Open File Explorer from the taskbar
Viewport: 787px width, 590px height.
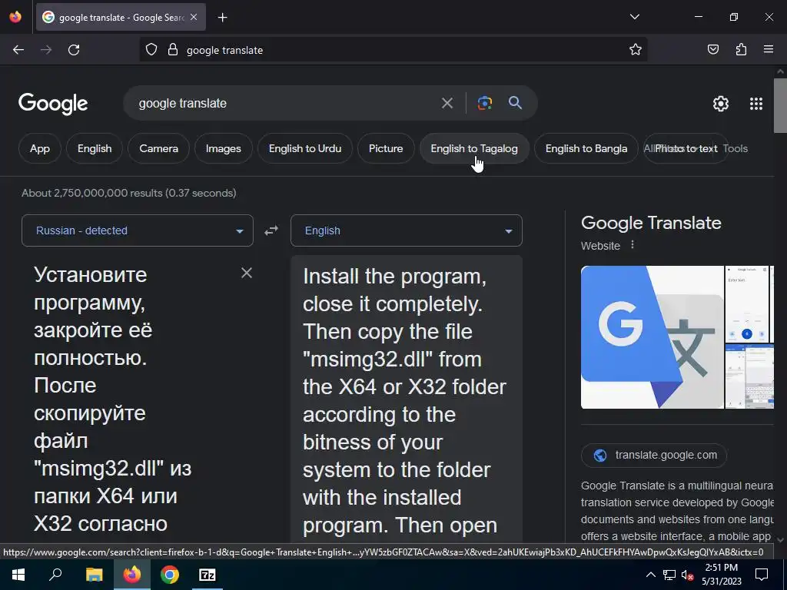coord(94,575)
